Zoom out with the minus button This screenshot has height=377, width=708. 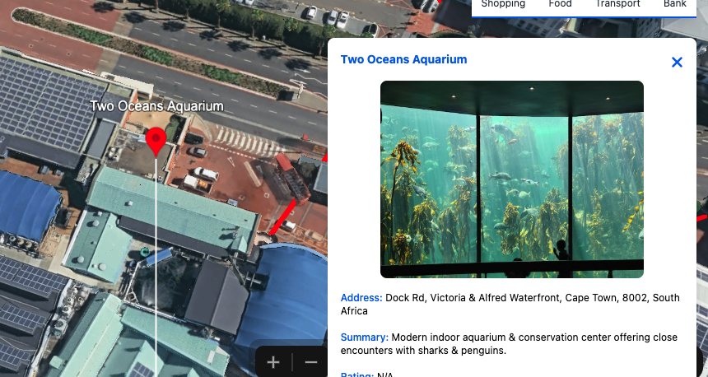point(310,362)
